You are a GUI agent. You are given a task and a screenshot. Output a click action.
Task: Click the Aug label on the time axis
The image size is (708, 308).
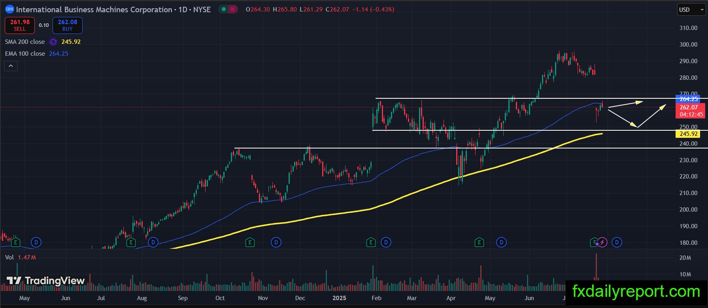(x=142, y=298)
